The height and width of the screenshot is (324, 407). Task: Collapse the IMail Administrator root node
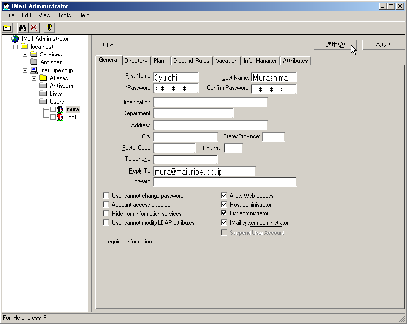click(x=6, y=39)
